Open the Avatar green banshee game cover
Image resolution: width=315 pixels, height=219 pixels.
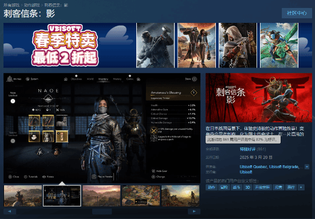pyautogui.click(x=279, y=45)
